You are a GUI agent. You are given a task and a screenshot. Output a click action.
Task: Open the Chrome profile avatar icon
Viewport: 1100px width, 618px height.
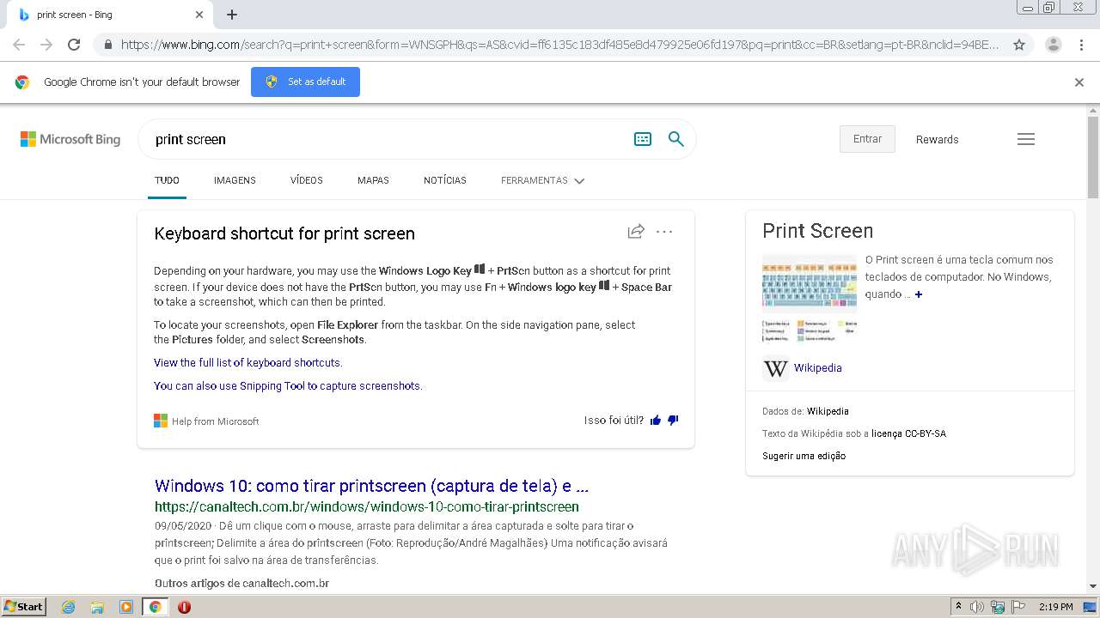[1053, 45]
